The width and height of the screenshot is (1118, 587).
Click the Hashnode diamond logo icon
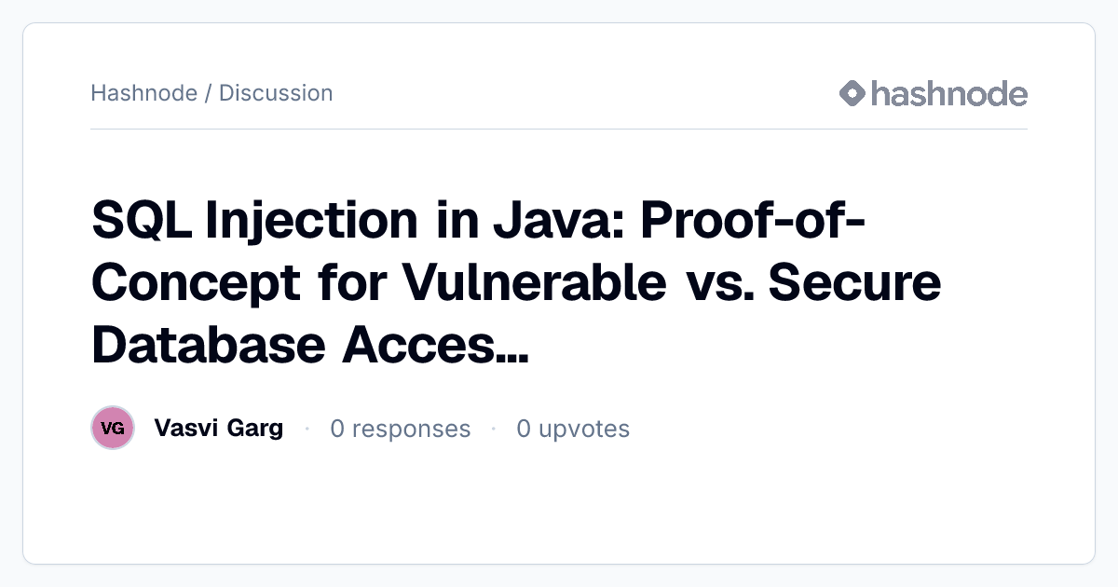point(852,93)
